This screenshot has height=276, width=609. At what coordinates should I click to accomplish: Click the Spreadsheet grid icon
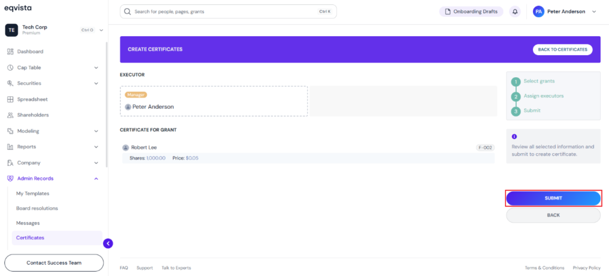tap(11, 99)
